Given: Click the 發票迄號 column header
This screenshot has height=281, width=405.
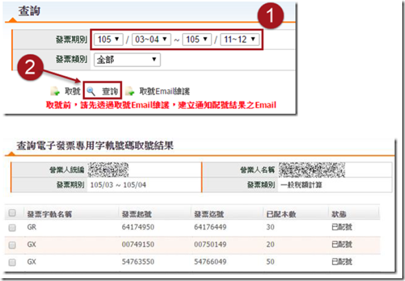Looking at the screenshot, I should (x=209, y=214).
